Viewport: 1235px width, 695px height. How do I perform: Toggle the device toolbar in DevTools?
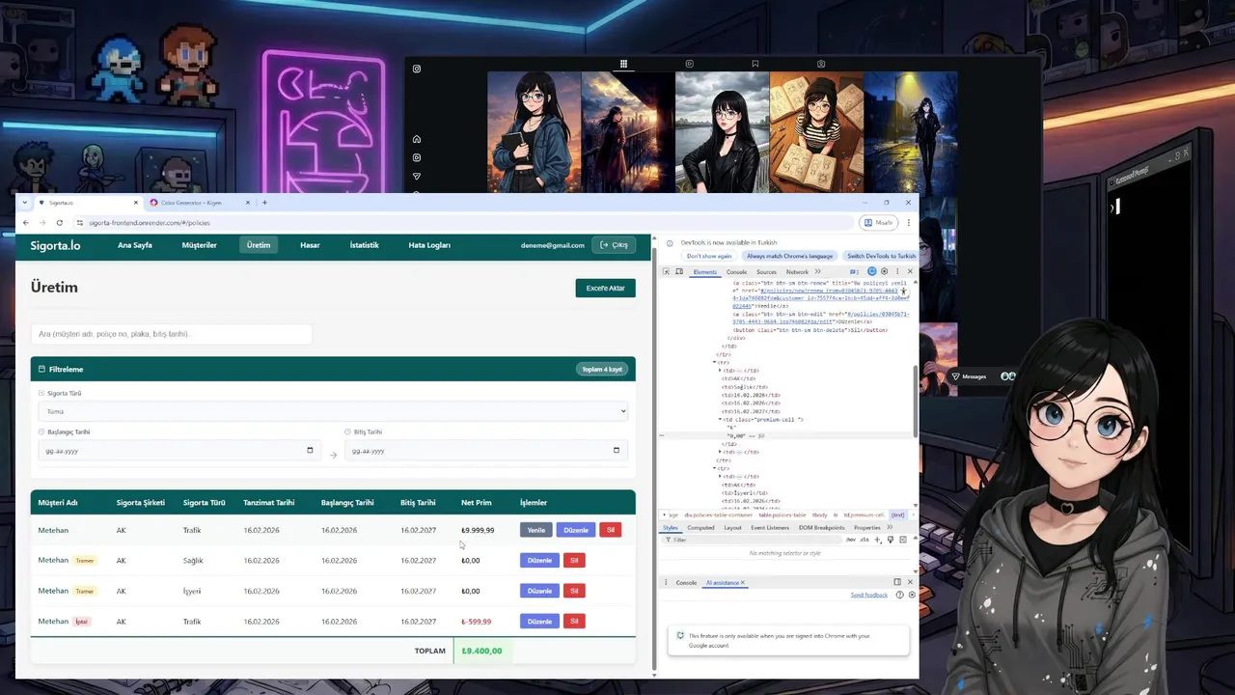pyautogui.click(x=679, y=271)
